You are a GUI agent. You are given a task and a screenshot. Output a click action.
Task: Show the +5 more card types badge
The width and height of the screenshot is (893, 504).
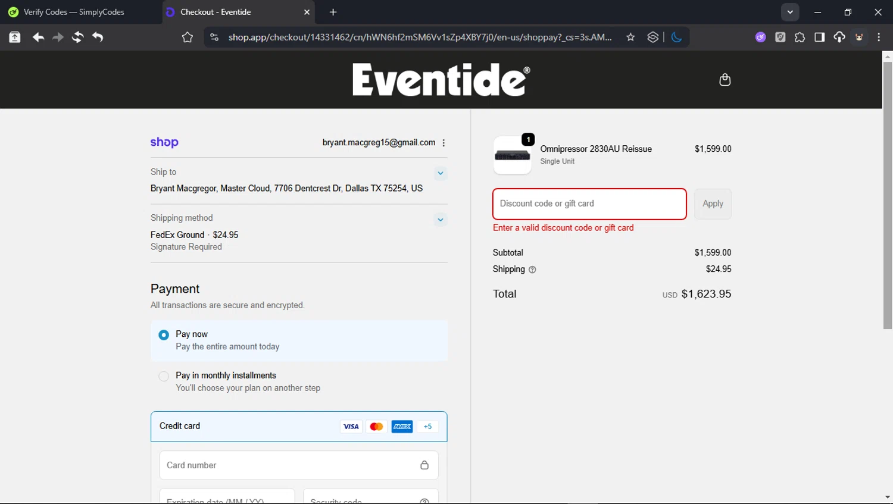(x=427, y=427)
